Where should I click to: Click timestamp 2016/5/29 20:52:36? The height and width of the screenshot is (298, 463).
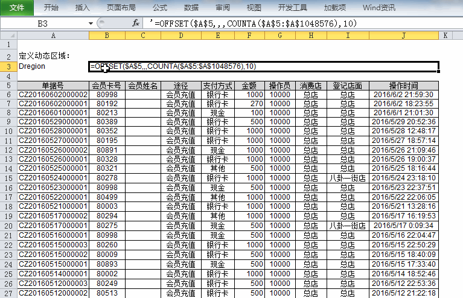[404, 122]
